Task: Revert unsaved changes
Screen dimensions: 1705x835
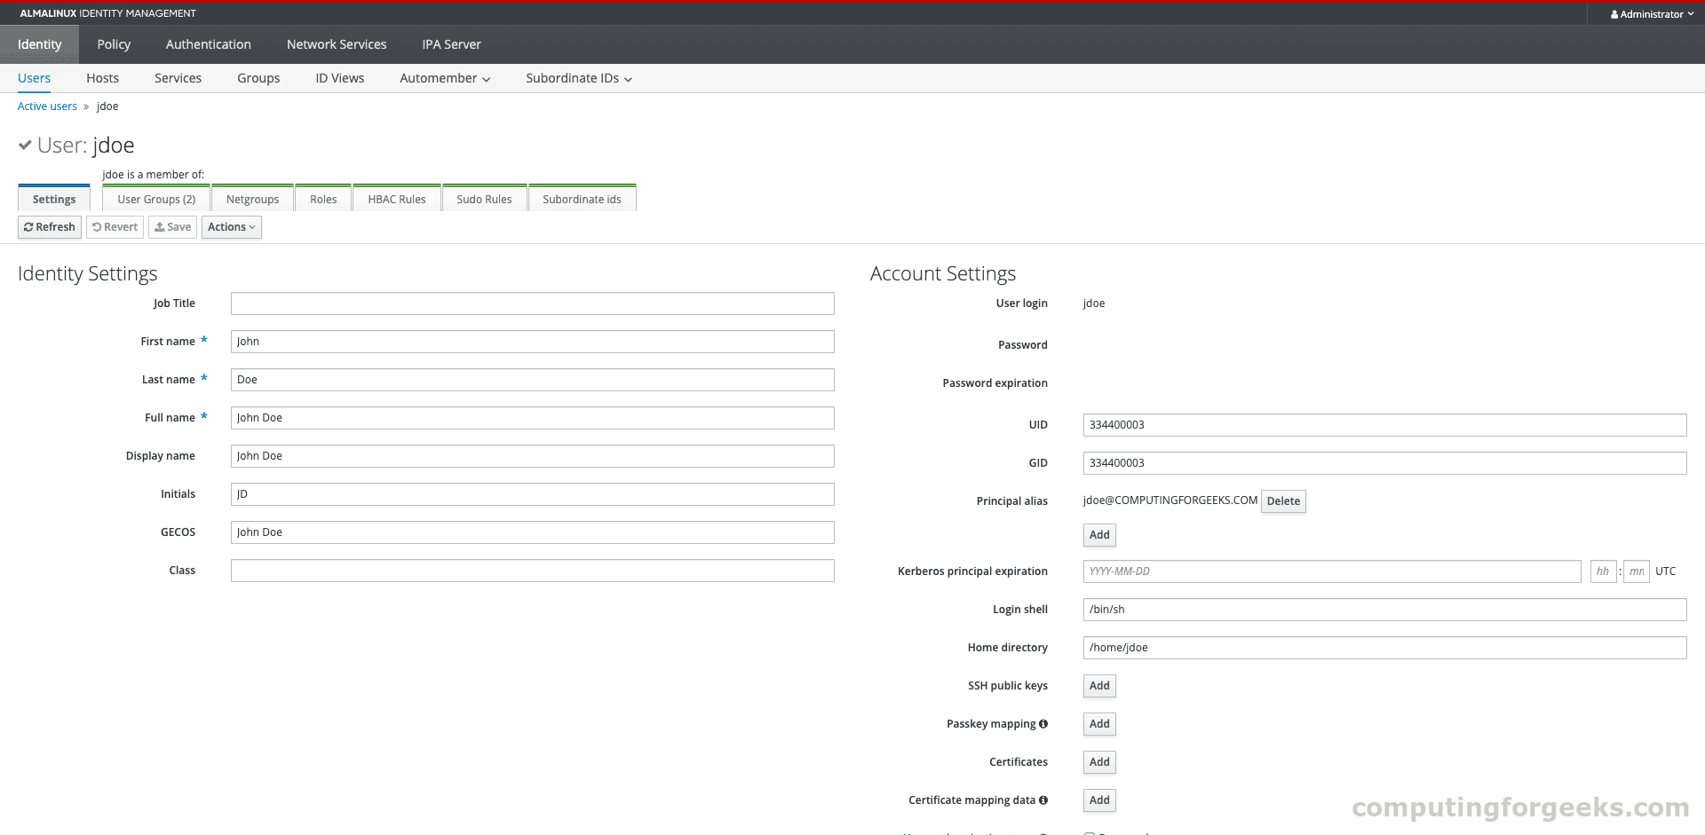Action: (x=115, y=227)
